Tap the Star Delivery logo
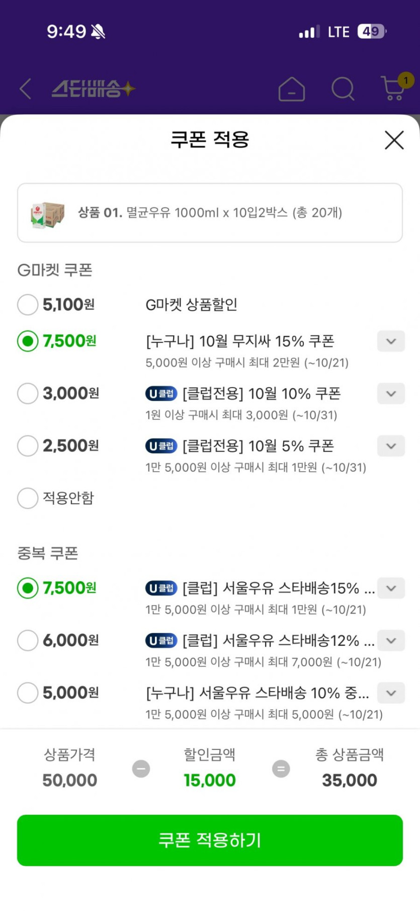 pyautogui.click(x=94, y=89)
